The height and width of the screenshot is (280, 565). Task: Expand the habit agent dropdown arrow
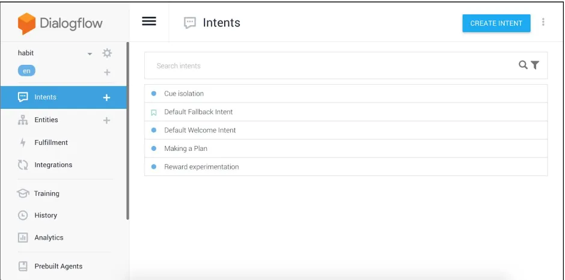point(90,54)
